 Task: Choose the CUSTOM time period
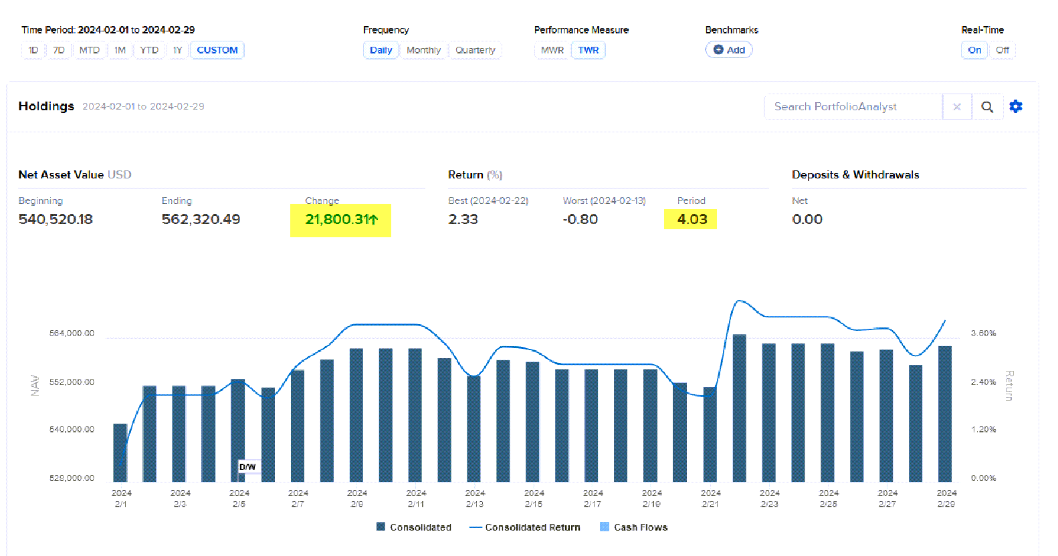(x=217, y=50)
